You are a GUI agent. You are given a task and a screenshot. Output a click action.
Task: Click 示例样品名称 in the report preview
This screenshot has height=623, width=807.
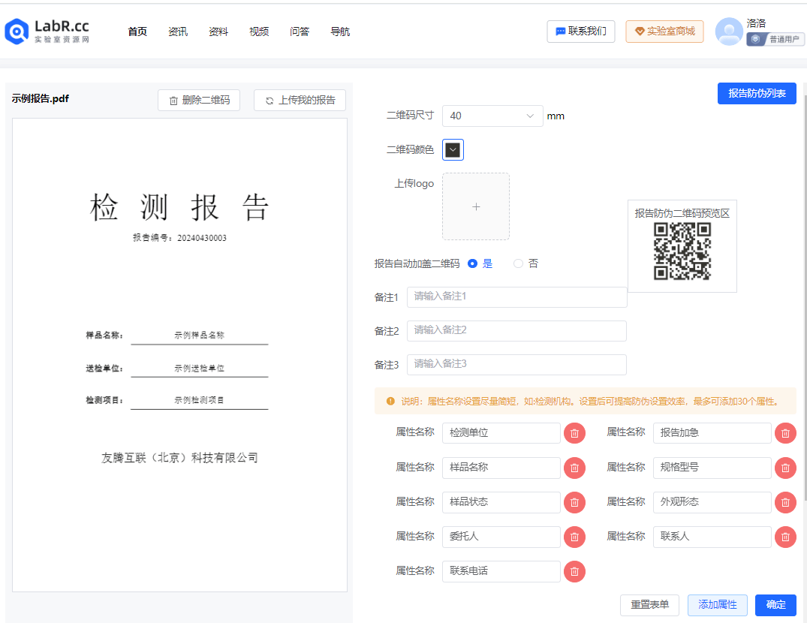click(x=199, y=335)
